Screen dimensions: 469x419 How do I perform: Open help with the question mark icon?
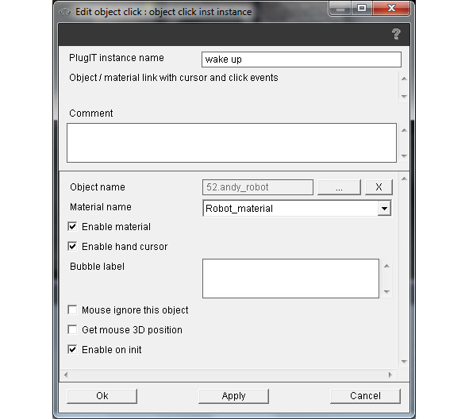click(x=396, y=34)
